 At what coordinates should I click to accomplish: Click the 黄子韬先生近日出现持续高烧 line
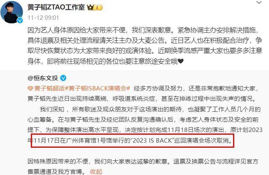[142, 99]
